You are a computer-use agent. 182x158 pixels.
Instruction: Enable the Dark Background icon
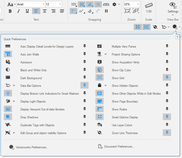tap(8, 78)
